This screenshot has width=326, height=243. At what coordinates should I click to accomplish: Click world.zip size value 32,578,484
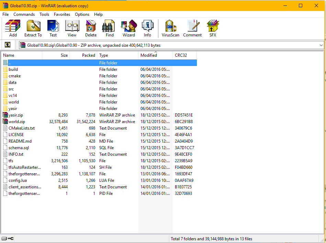(x=58, y=122)
